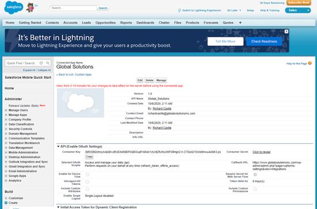Click the Edit button

click(140, 81)
